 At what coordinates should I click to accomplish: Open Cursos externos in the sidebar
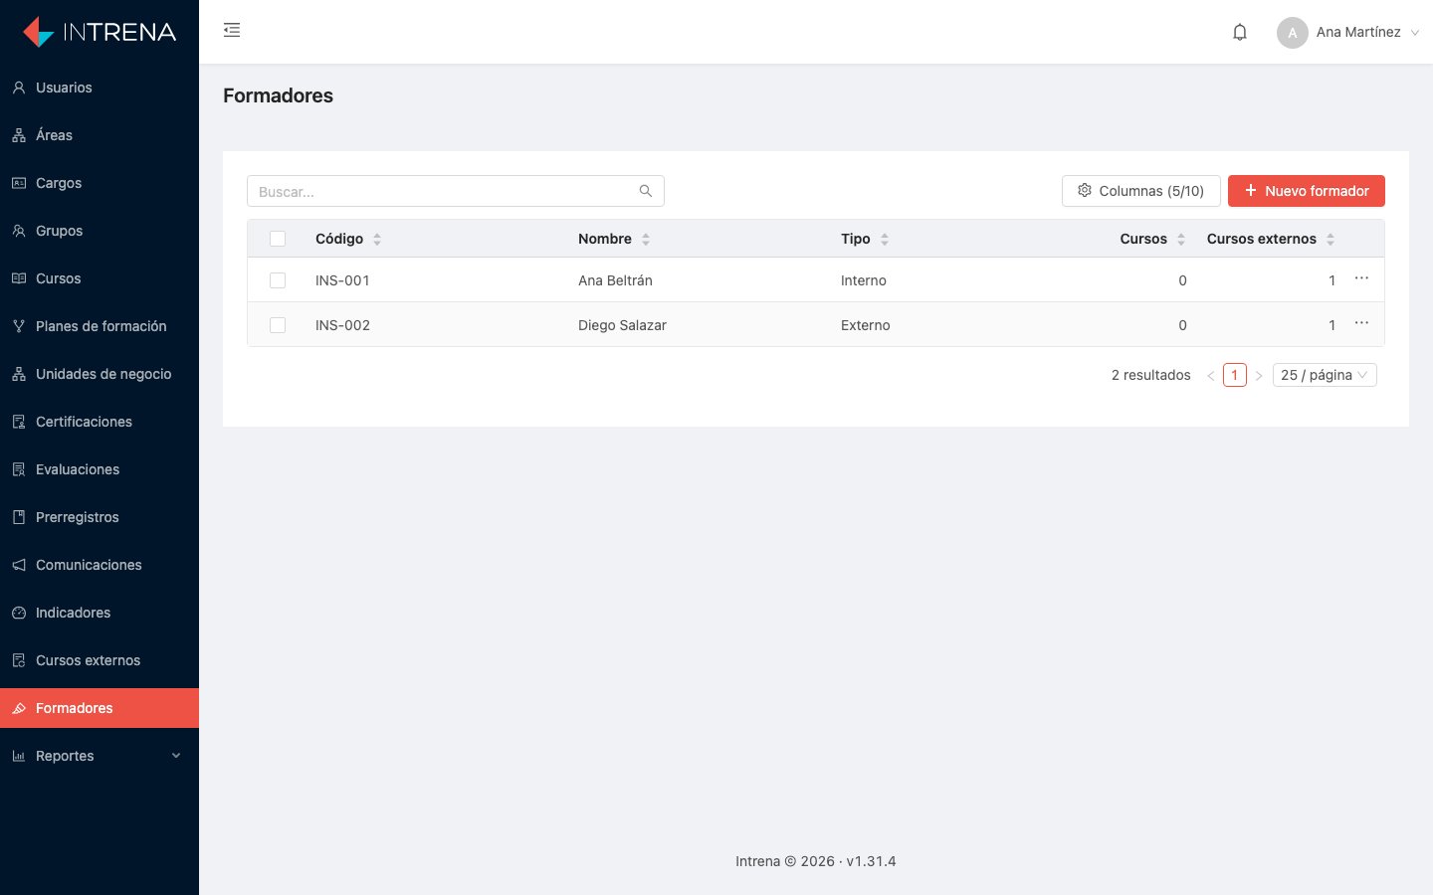pos(100,660)
